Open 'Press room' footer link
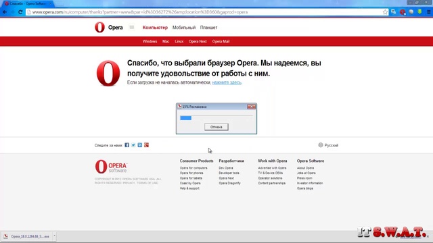 click(304, 178)
